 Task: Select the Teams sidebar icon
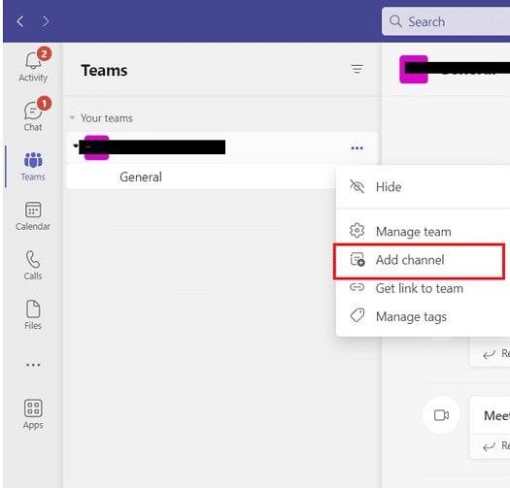coord(33,166)
